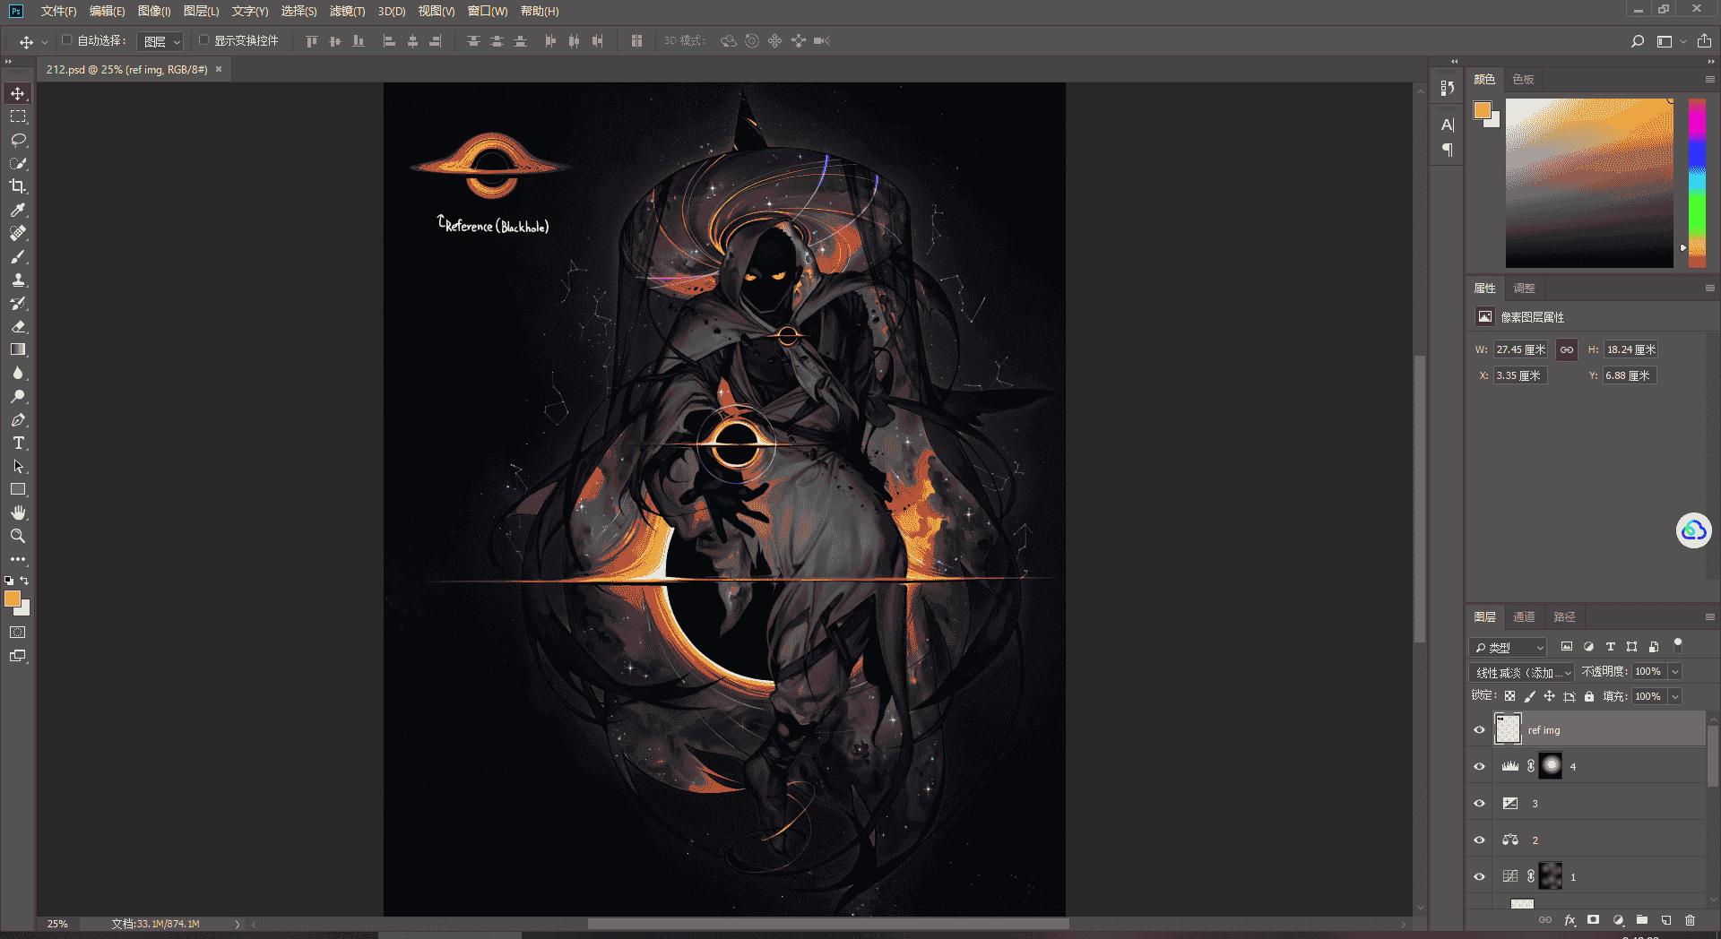Image resolution: width=1721 pixels, height=939 pixels.
Task: Click the hue slider strip in color panel
Action: tap(1697, 183)
